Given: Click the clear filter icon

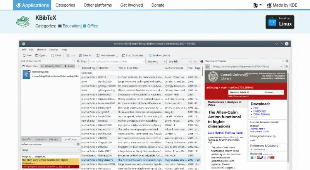Looking at the screenshot, I should (201, 61).
